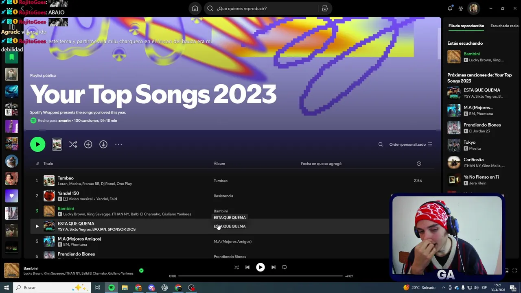Skip to previous track
The height and width of the screenshot is (293, 521).
(x=247, y=267)
